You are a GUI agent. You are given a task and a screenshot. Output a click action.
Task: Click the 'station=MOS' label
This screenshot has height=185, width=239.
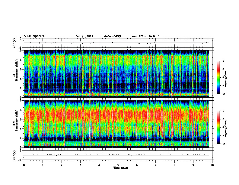tap(112, 36)
